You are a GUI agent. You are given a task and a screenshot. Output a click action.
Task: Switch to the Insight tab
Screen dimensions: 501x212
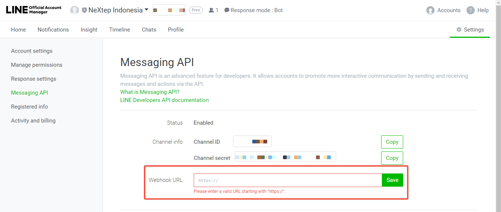(x=89, y=30)
